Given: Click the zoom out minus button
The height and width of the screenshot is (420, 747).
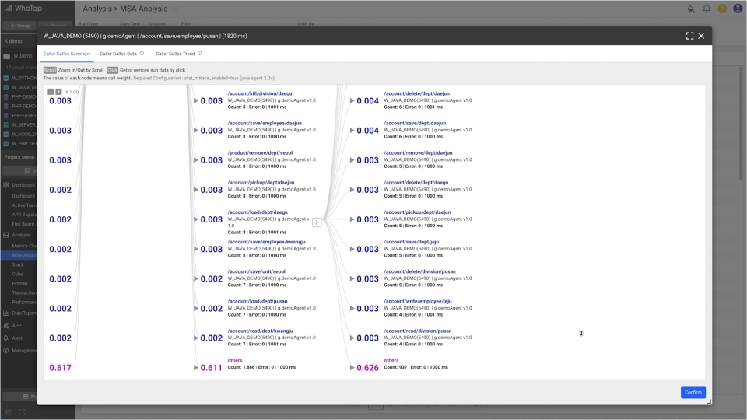Looking at the screenshot, I should tap(51, 92).
